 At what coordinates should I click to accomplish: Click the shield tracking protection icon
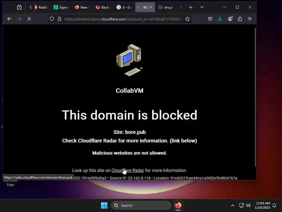[x=52, y=19]
